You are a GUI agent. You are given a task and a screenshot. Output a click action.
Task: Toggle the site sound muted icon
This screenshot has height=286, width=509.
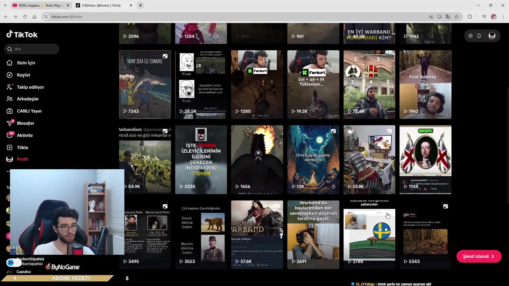click(x=431, y=17)
